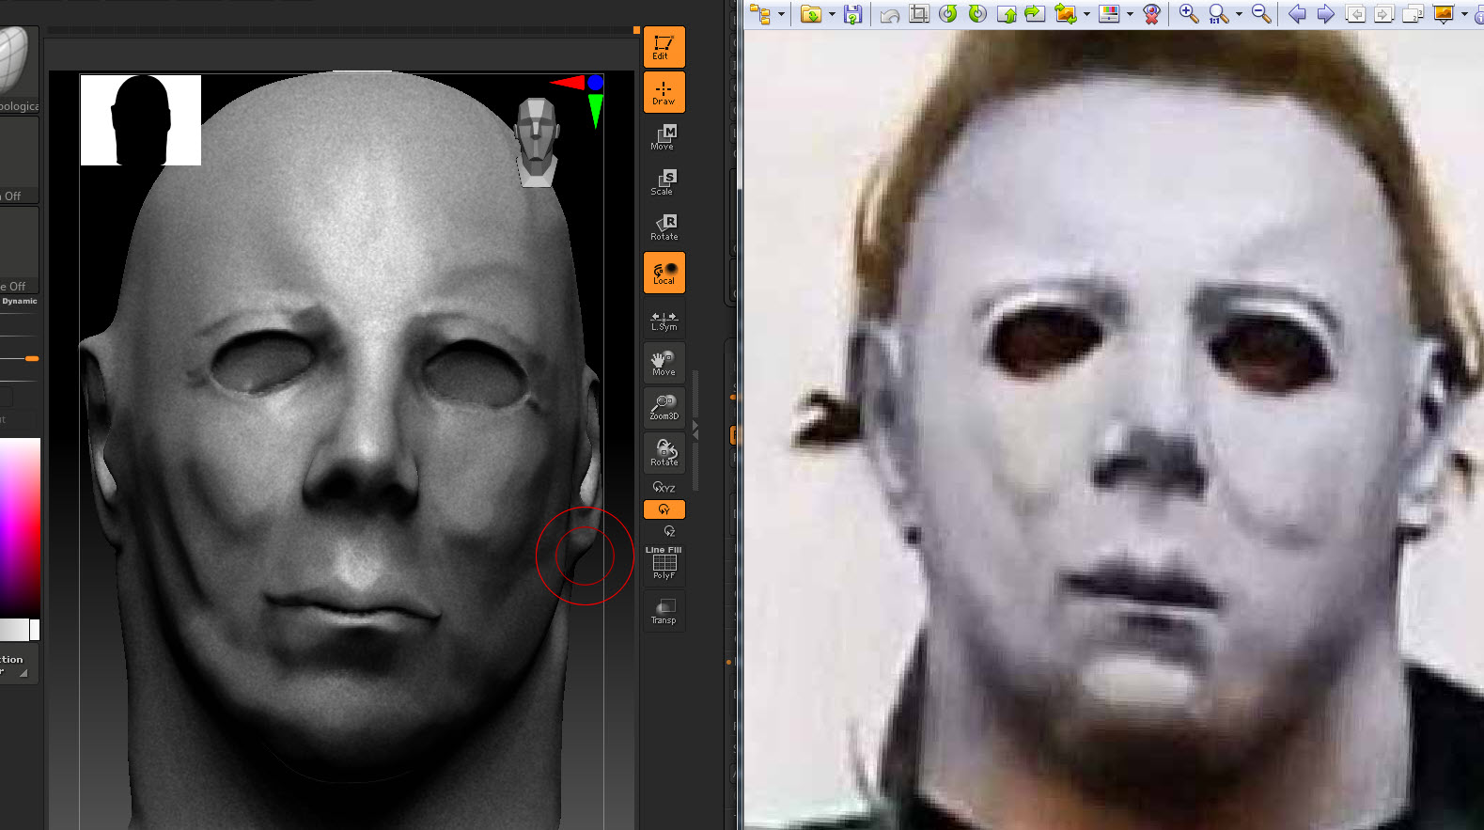Expand the dropdown beside the cycling arrows image icon
1484x830 pixels.
1086,14
